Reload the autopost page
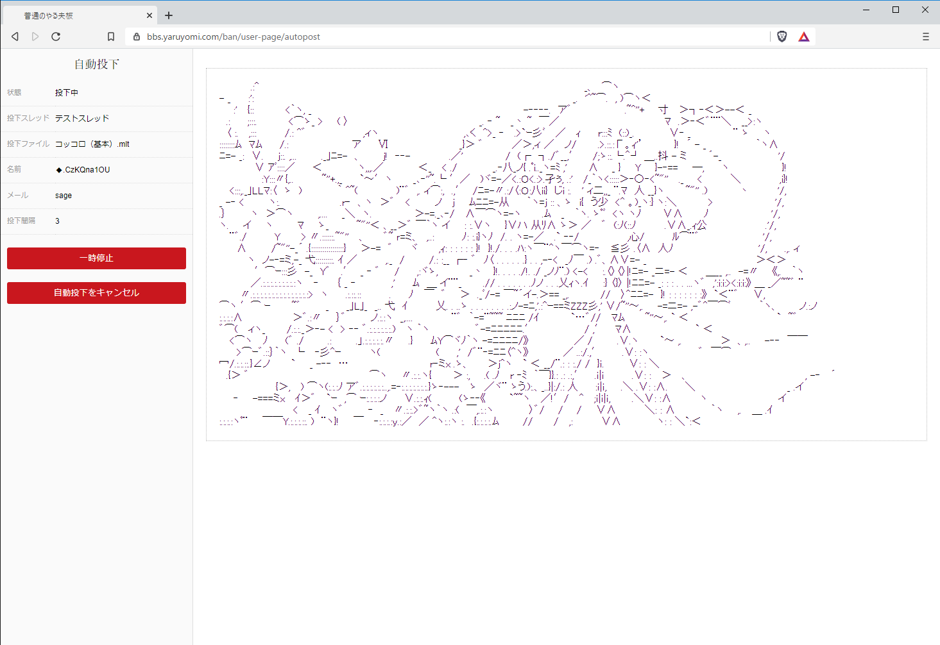Viewport: 940px width, 645px height. [56, 37]
